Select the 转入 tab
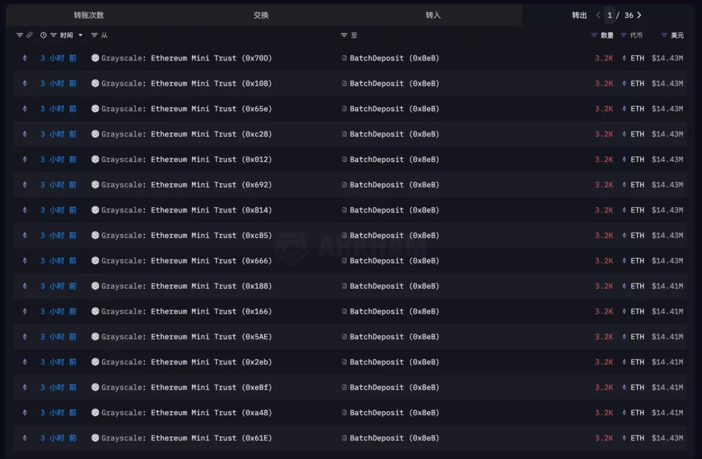 click(433, 15)
